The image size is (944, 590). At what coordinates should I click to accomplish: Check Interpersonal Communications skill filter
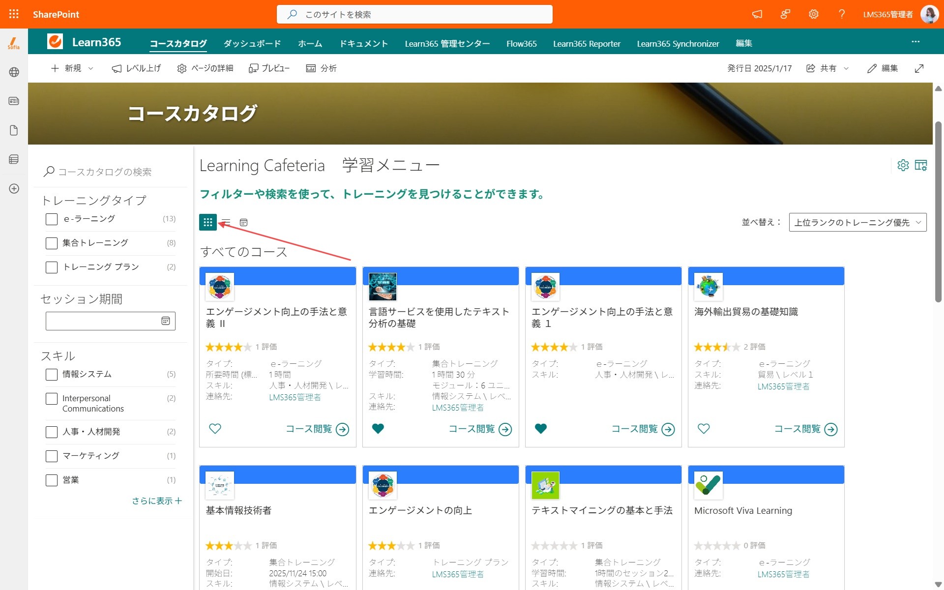point(52,399)
